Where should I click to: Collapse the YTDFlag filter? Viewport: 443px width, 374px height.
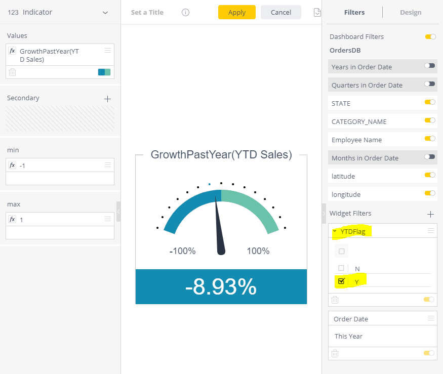pos(335,231)
